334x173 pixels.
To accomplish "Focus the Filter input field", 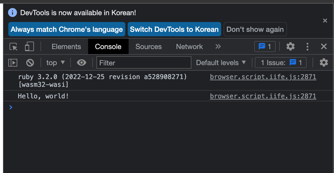I will tap(144, 62).
